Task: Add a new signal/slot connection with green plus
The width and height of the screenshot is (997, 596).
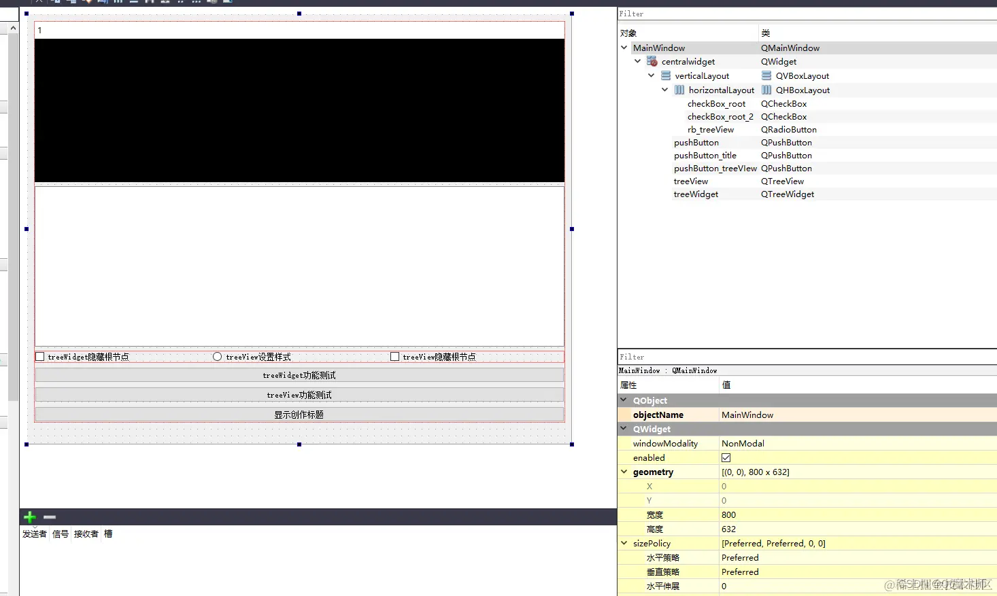Action: [30, 517]
